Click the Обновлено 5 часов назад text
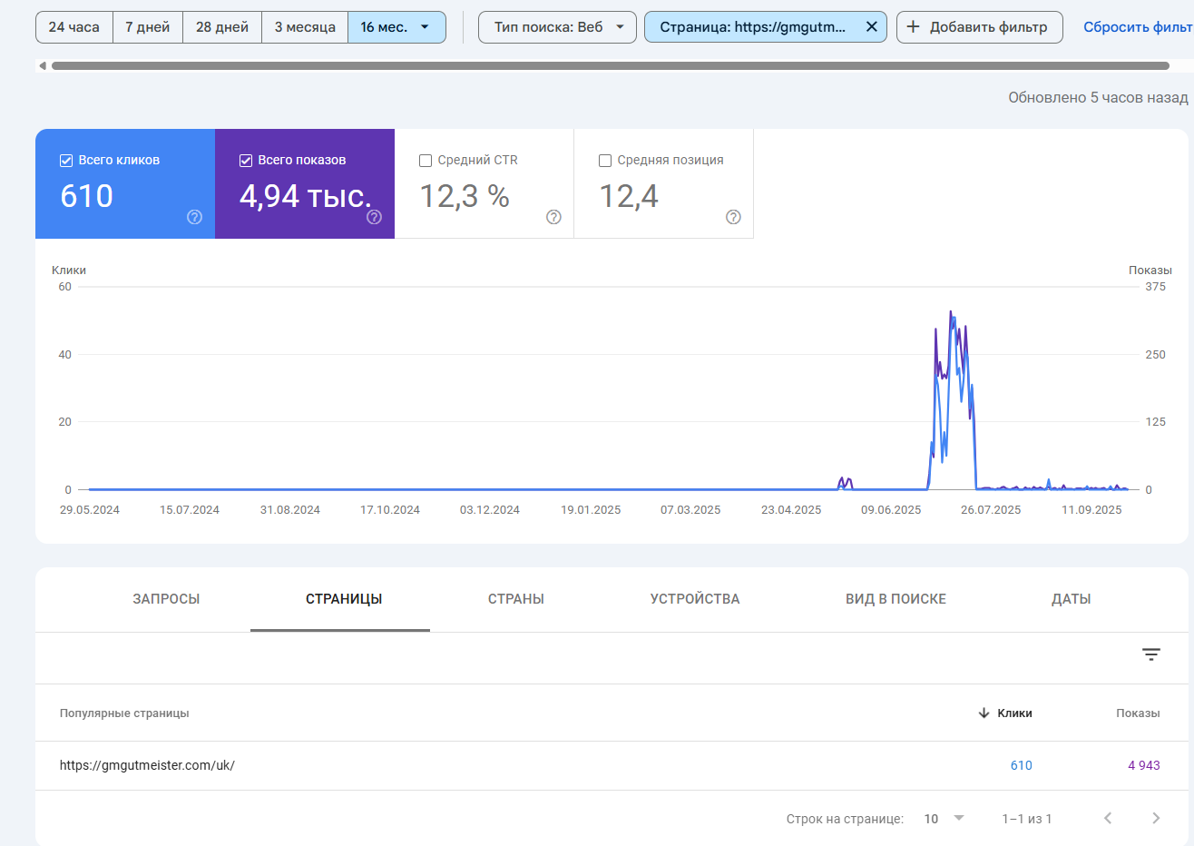The width and height of the screenshot is (1194, 846). coord(1098,97)
